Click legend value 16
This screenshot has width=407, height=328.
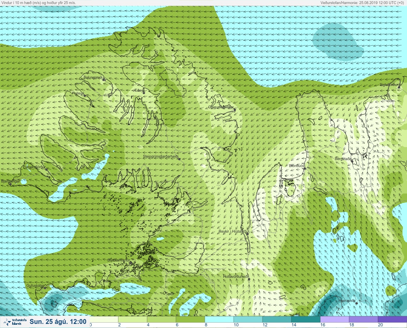[323, 325]
